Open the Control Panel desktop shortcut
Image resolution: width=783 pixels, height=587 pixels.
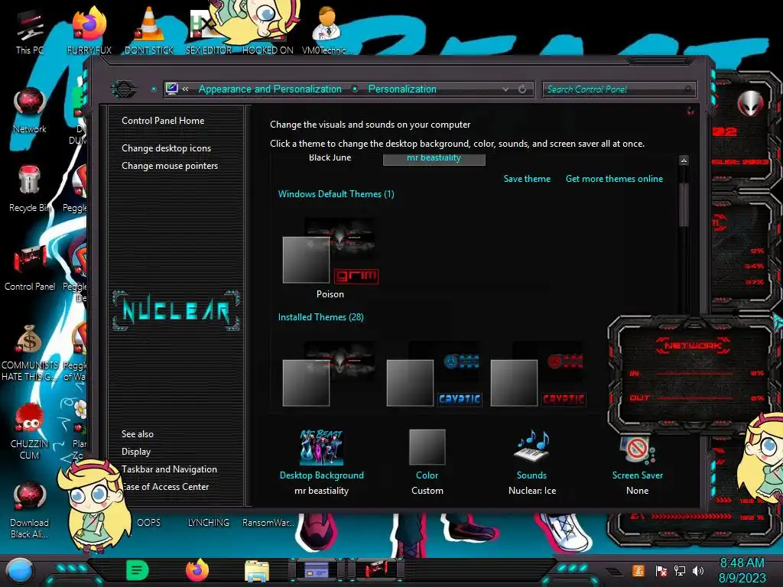coord(30,268)
